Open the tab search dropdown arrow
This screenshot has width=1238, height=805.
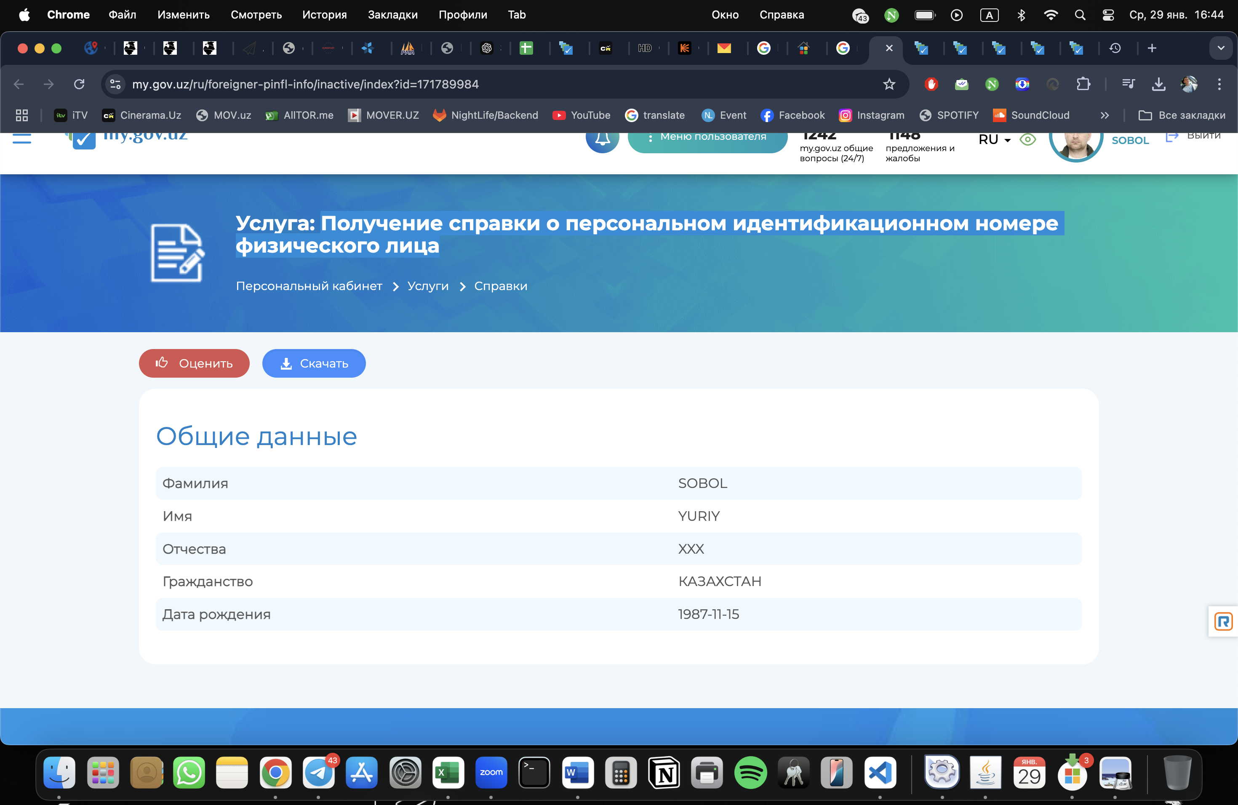(1220, 48)
